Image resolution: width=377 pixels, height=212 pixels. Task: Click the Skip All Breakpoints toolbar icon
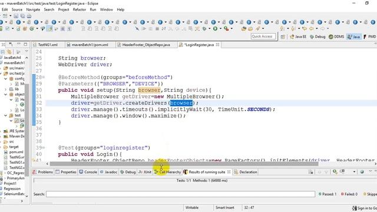[137, 29]
